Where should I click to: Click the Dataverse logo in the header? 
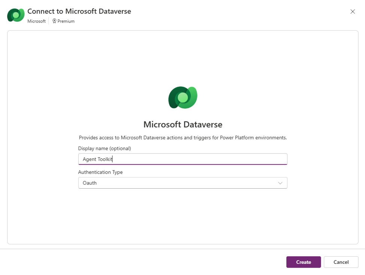coord(16,15)
